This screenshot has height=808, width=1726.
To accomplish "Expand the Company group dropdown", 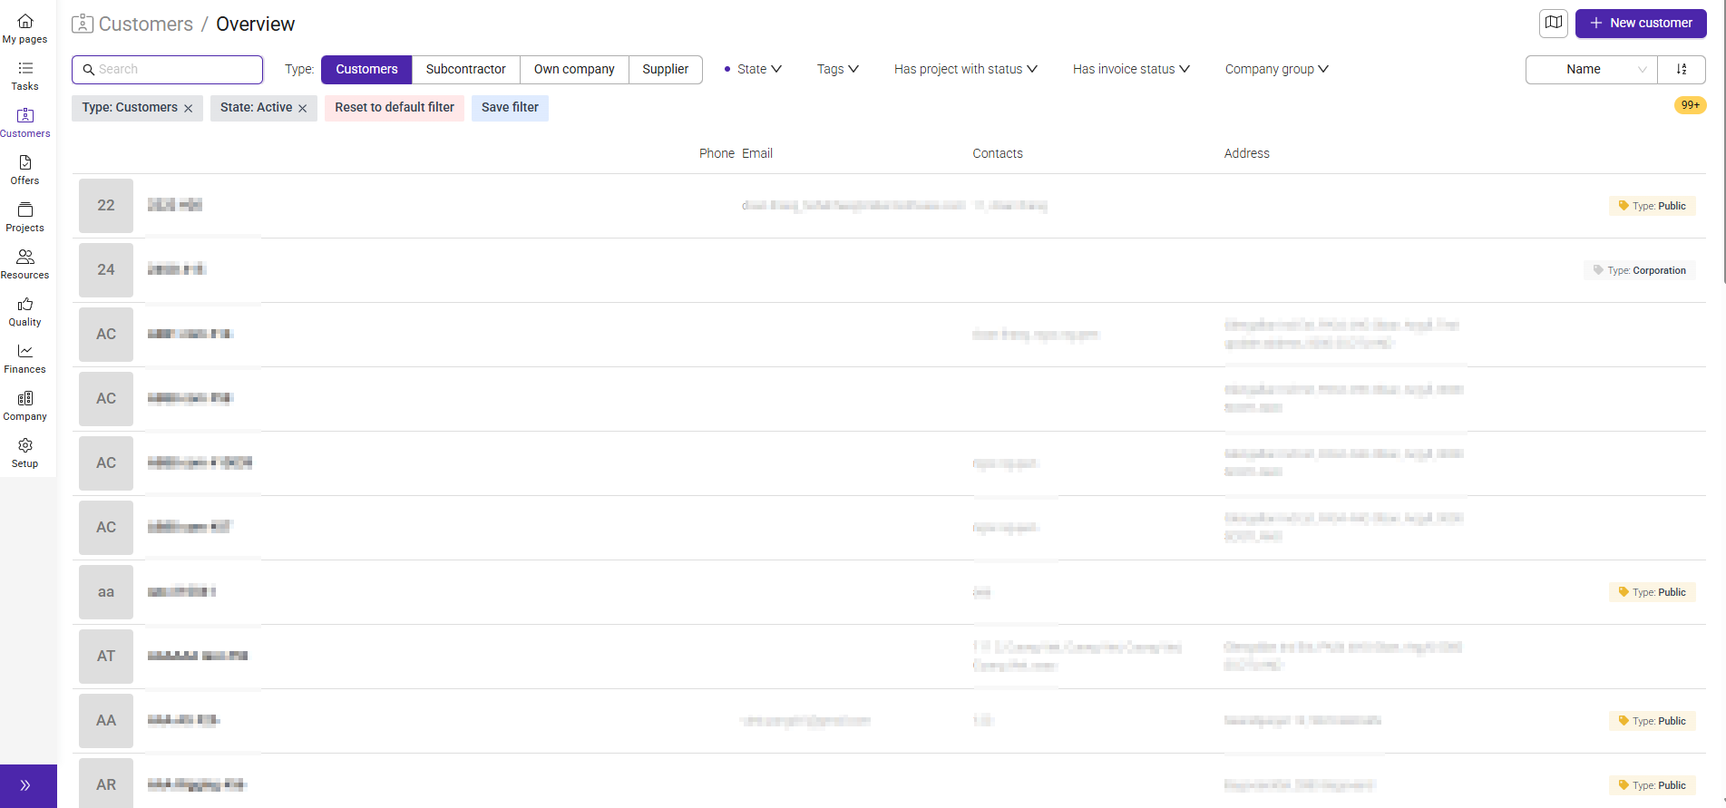I will click(x=1277, y=69).
